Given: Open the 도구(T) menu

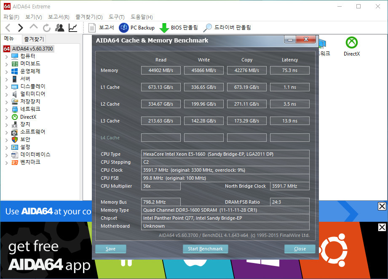Looking at the screenshot, I should coord(117,17).
